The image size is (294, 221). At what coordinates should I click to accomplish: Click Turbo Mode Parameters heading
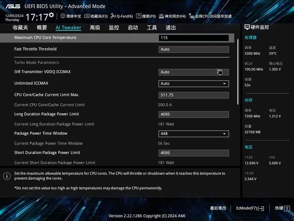point(37,63)
